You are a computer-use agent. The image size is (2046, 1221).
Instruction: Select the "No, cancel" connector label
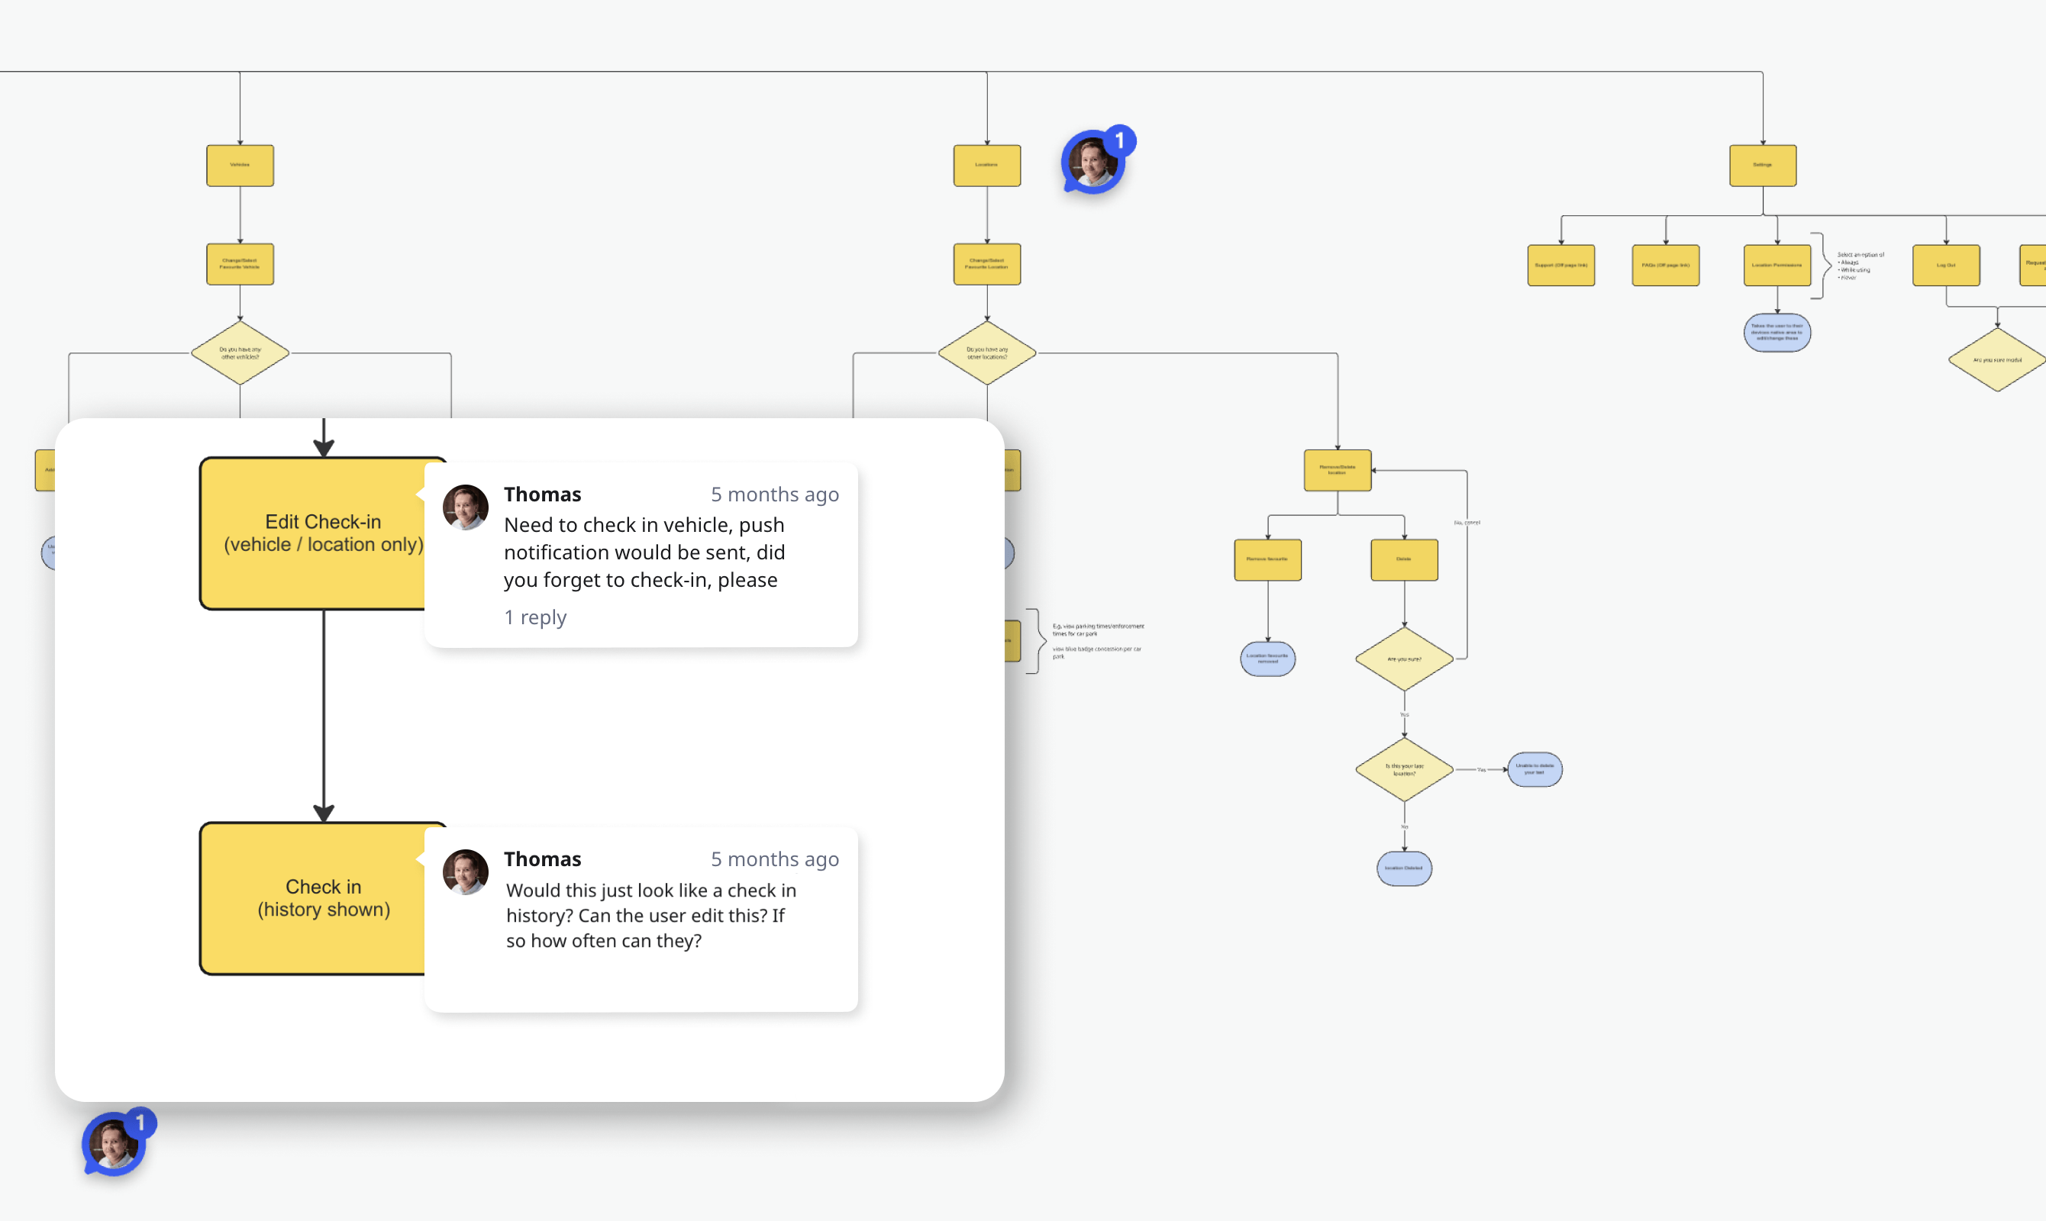tap(1467, 523)
